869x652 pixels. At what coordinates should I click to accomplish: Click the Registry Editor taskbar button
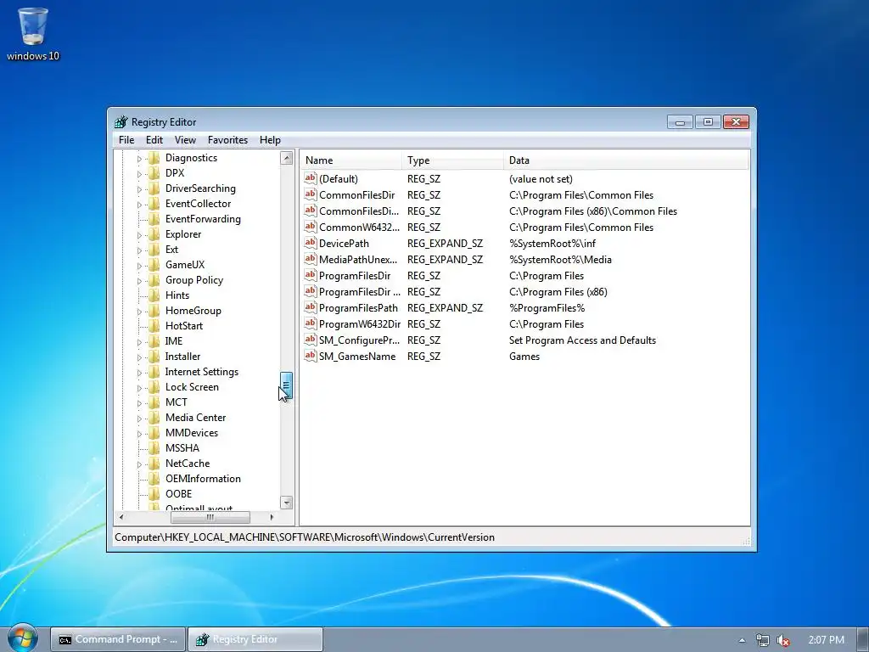255,639
